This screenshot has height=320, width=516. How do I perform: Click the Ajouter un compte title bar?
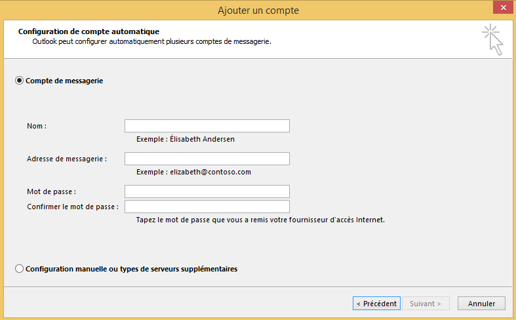(x=258, y=10)
